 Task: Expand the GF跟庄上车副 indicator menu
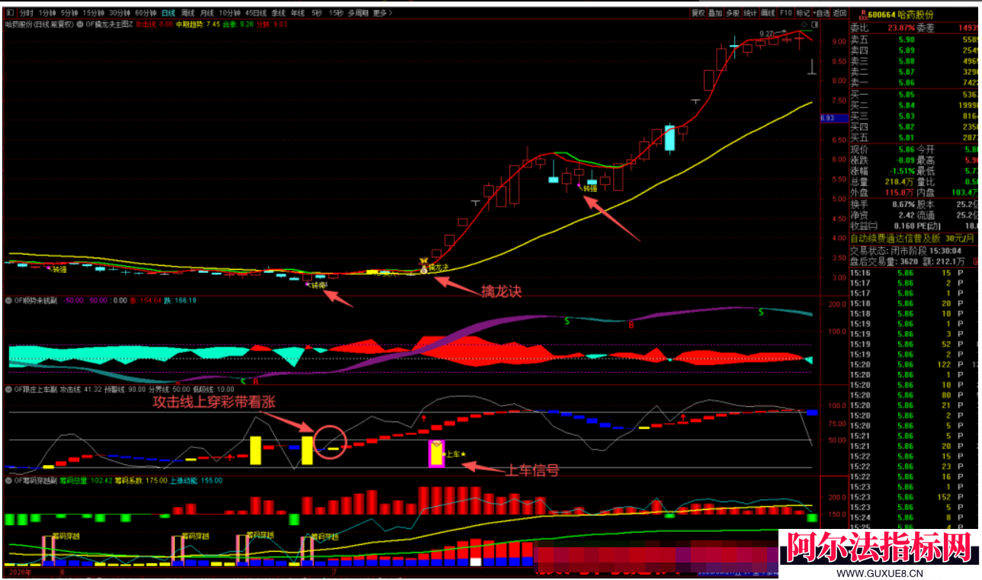(x=8, y=389)
